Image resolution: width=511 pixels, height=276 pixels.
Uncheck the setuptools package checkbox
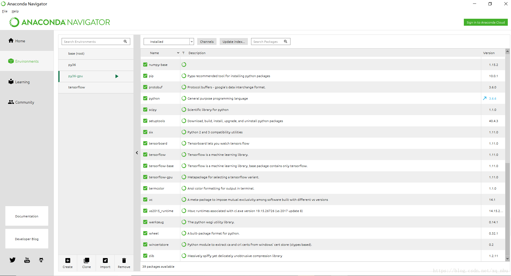145,121
